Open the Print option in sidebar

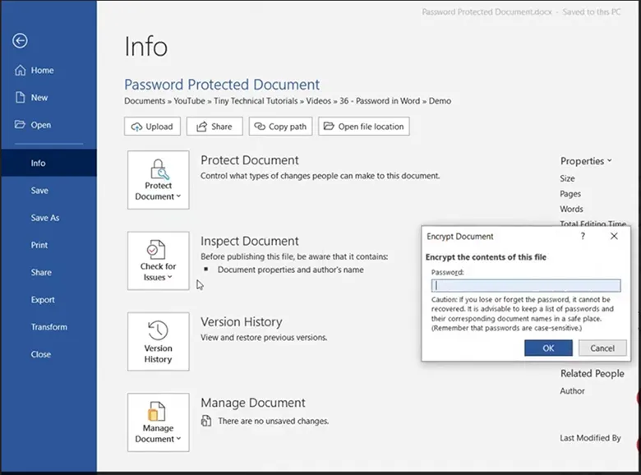pyautogui.click(x=39, y=245)
